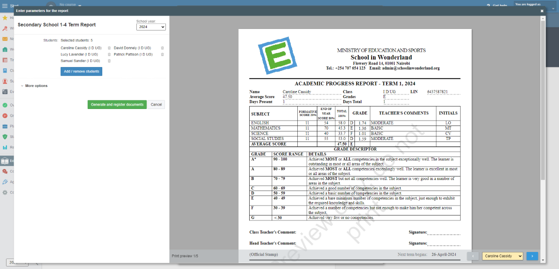Click the red timetable grid sidebar icon
The image size is (559, 269).
coord(5,60)
